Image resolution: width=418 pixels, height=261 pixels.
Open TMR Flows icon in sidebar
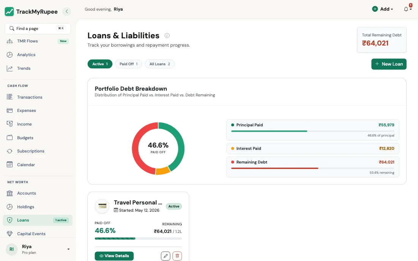click(x=9, y=41)
